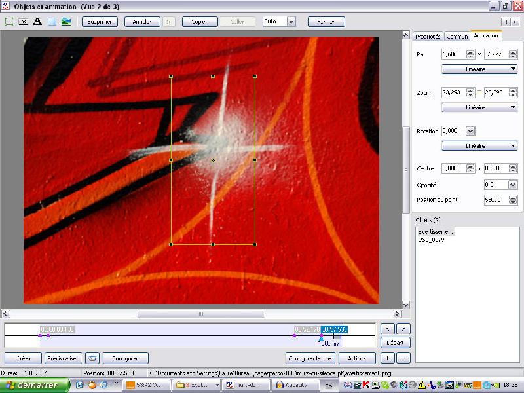Open the Rotation value dropdown arrow

click(x=470, y=131)
